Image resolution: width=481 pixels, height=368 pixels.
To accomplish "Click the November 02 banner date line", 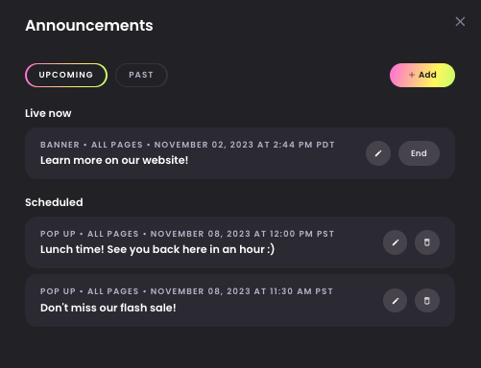I will (x=187, y=145).
